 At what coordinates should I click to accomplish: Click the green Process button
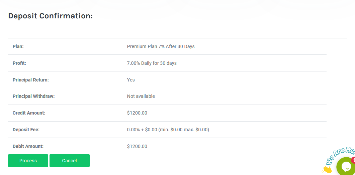pyautogui.click(x=28, y=161)
